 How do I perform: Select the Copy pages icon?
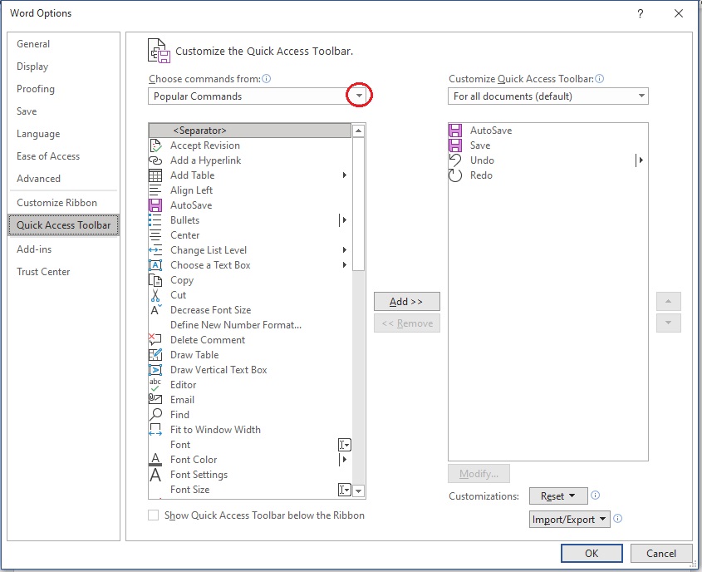pyautogui.click(x=155, y=280)
